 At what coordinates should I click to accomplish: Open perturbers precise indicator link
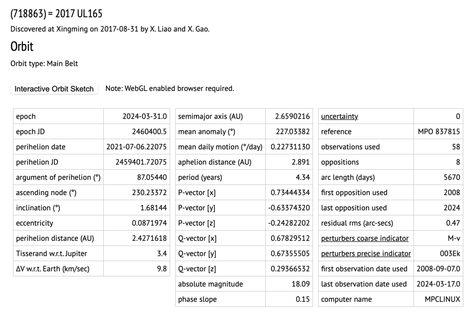366,253
